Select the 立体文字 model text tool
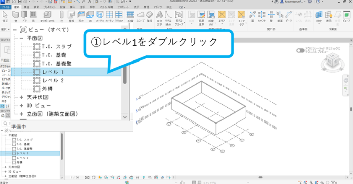This screenshot has height=184, width=353. click(159, 18)
